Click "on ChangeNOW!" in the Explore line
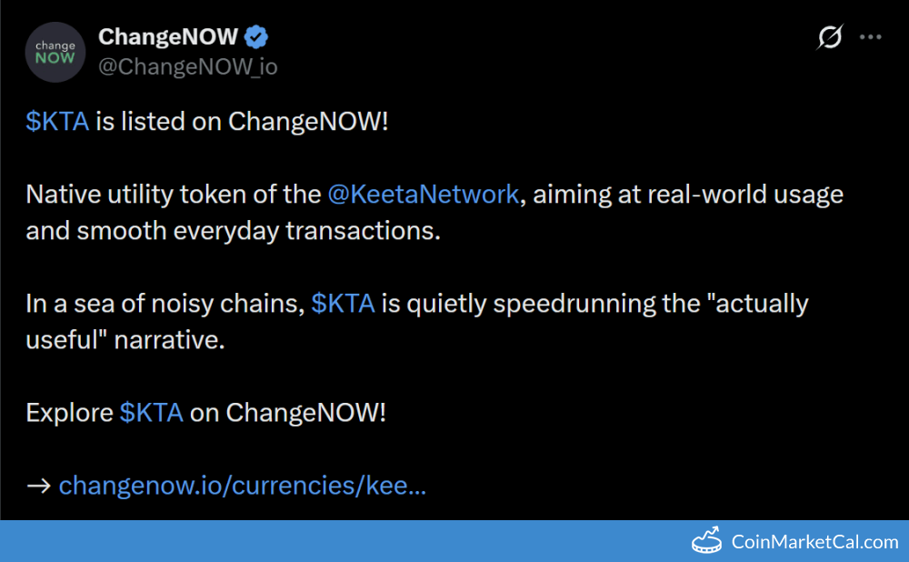The width and height of the screenshot is (909, 562). tap(288, 413)
